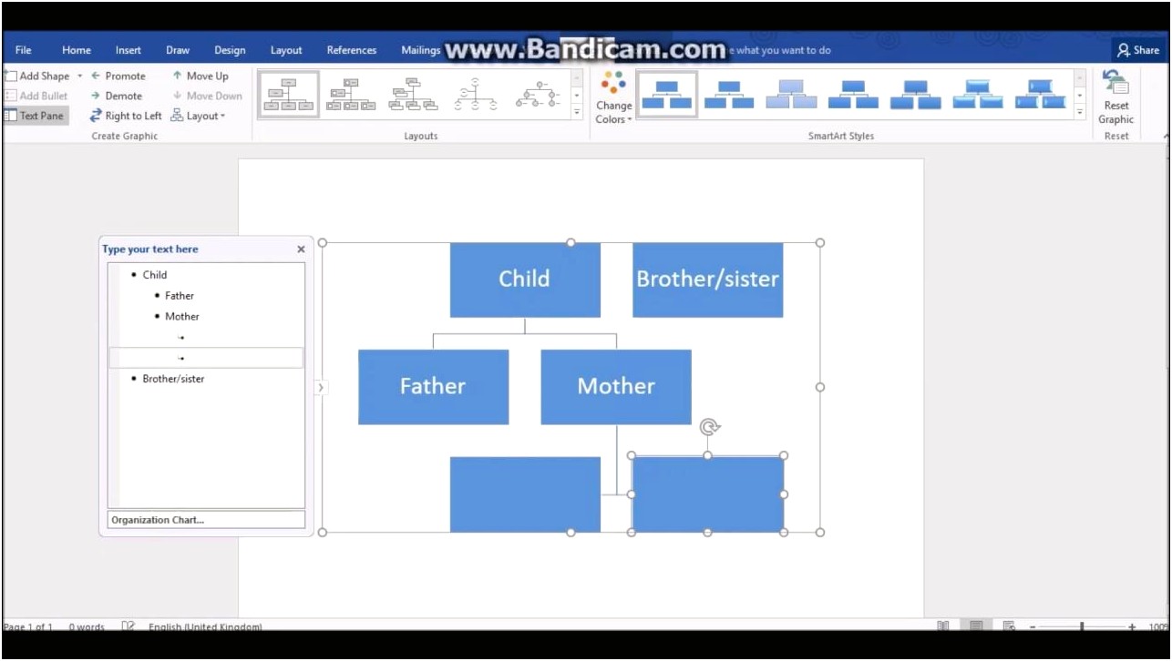
Task: Apply the third light SmartArt style
Action: pyautogui.click(x=791, y=95)
